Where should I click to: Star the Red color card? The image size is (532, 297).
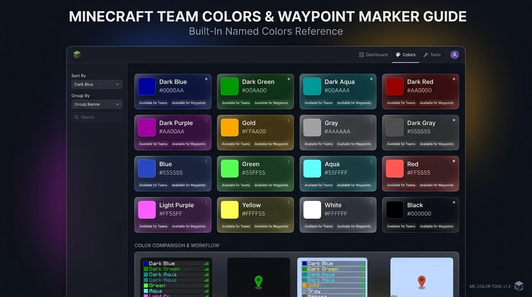454,161
